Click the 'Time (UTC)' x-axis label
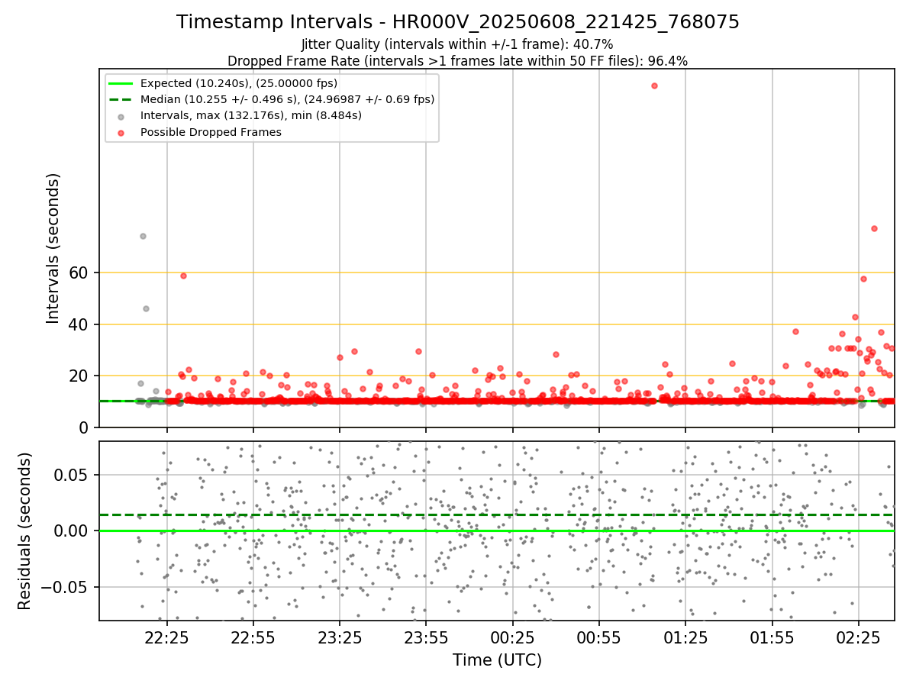Screen dimensions: 916x687 point(497,660)
